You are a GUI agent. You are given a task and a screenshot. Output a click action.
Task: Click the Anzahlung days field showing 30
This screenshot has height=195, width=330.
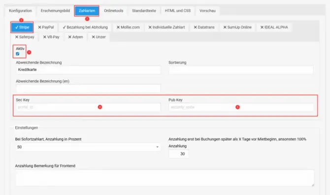(178, 154)
